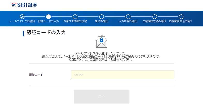Click the 認証コードの入力 page heading
The image size is (203, 104).
click(x=46, y=33)
